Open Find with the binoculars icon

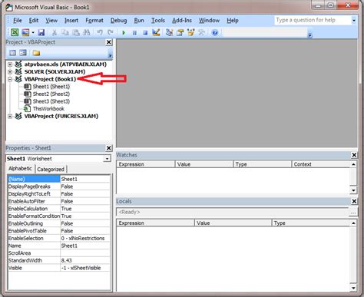pyautogui.click(x=87, y=32)
